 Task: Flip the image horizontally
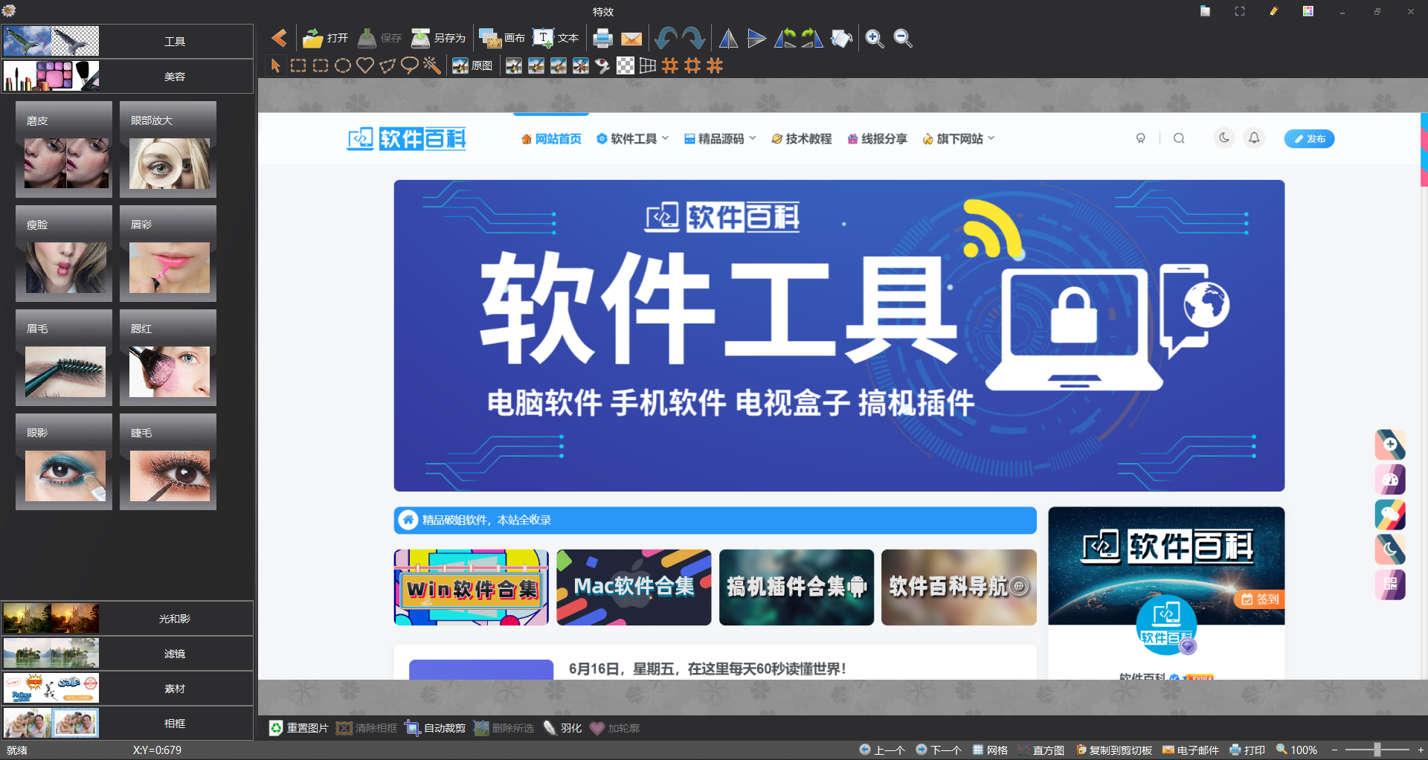pyautogui.click(x=729, y=38)
